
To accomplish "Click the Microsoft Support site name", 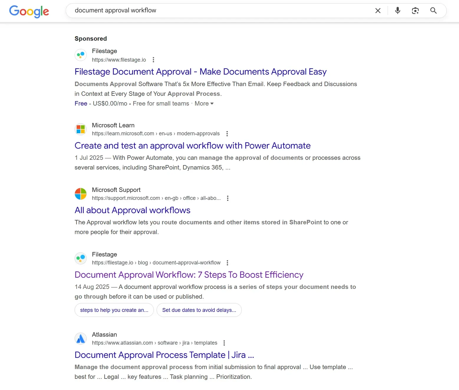I will pyautogui.click(x=116, y=190).
